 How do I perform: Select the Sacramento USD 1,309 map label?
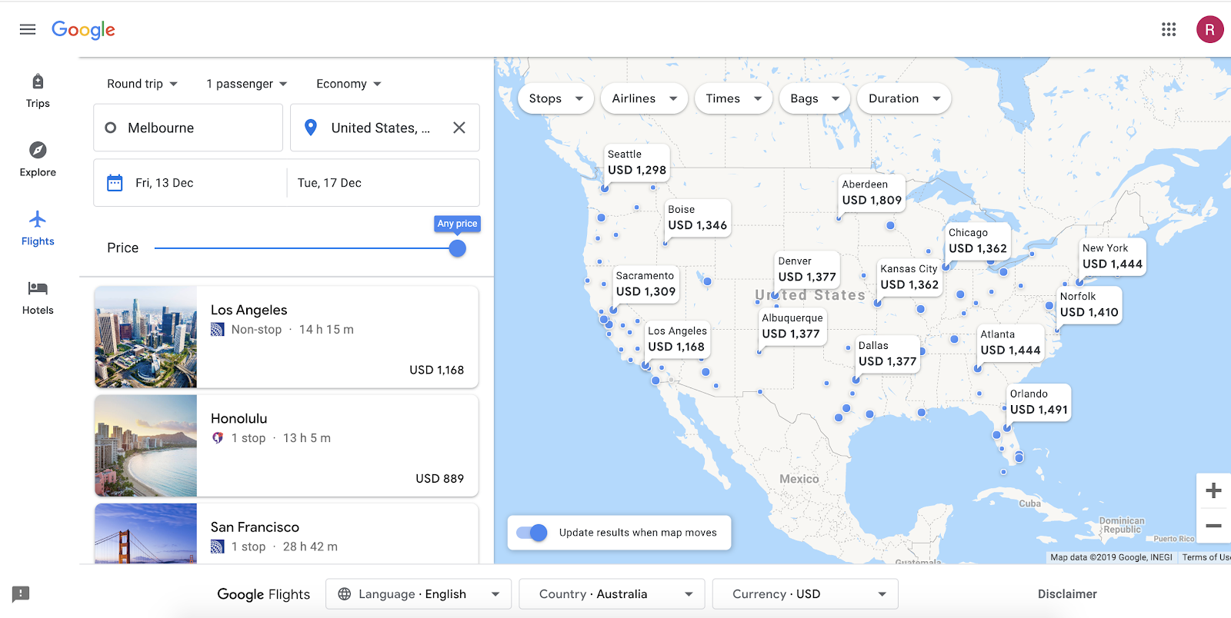[x=646, y=284]
